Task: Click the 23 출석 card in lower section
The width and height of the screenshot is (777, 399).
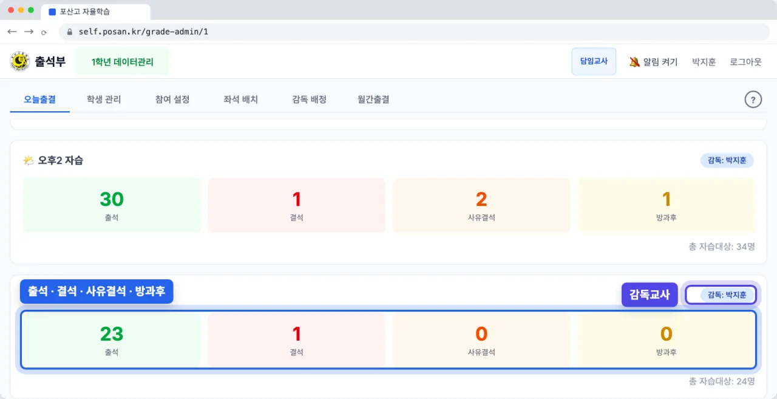Action: tap(112, 340)
